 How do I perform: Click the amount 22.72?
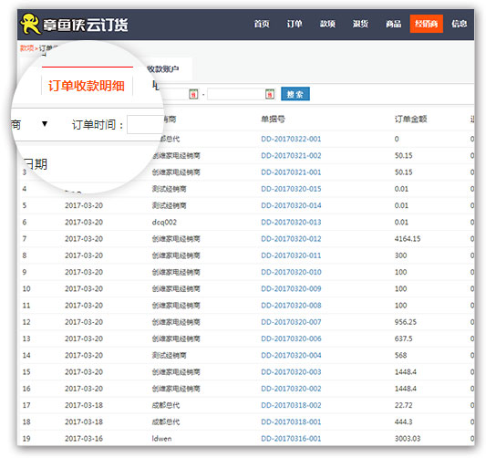(403, 405)
